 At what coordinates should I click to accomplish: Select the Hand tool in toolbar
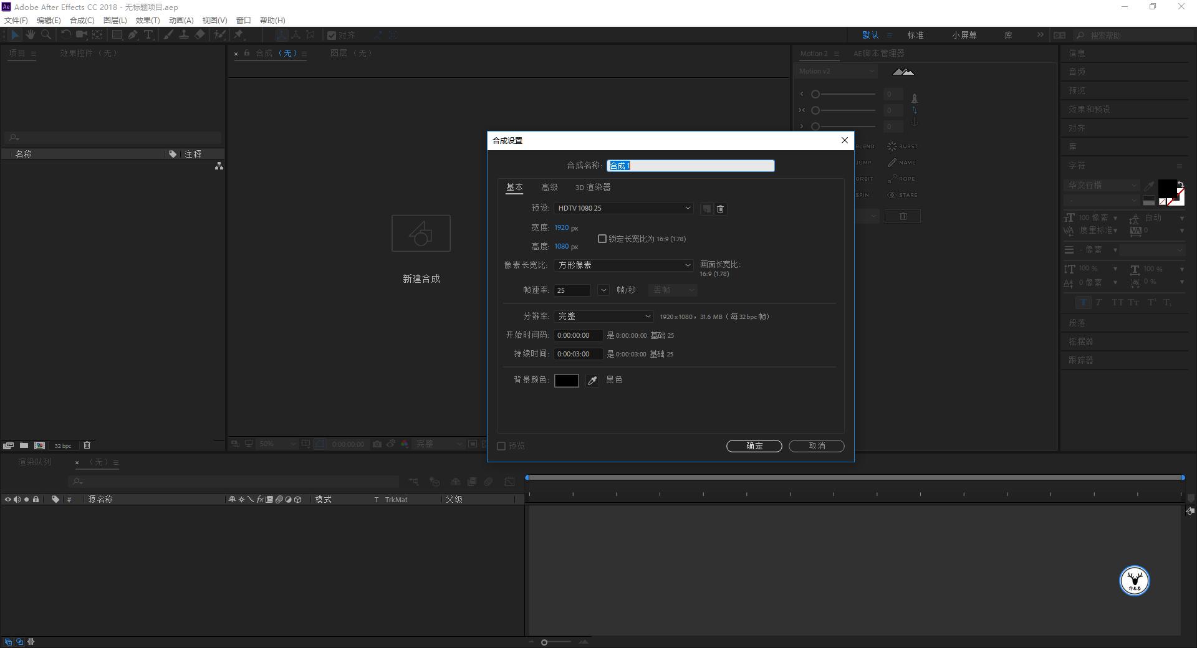[x=31, y=35]
